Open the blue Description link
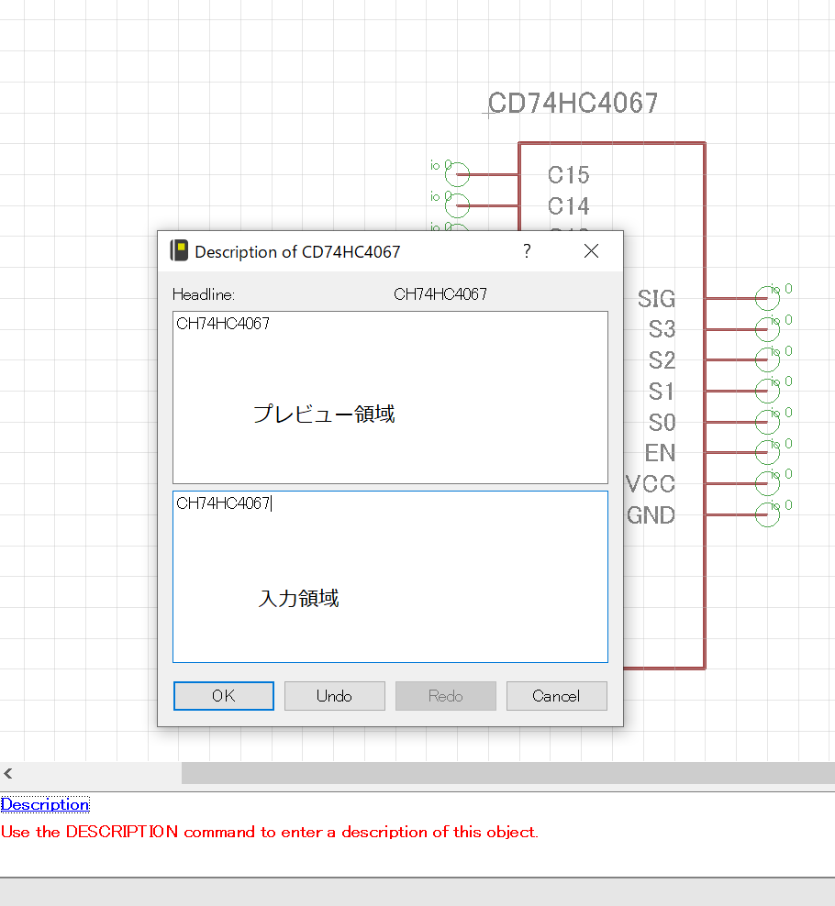Viewport: 835px width, 906px height. [45, 804]
